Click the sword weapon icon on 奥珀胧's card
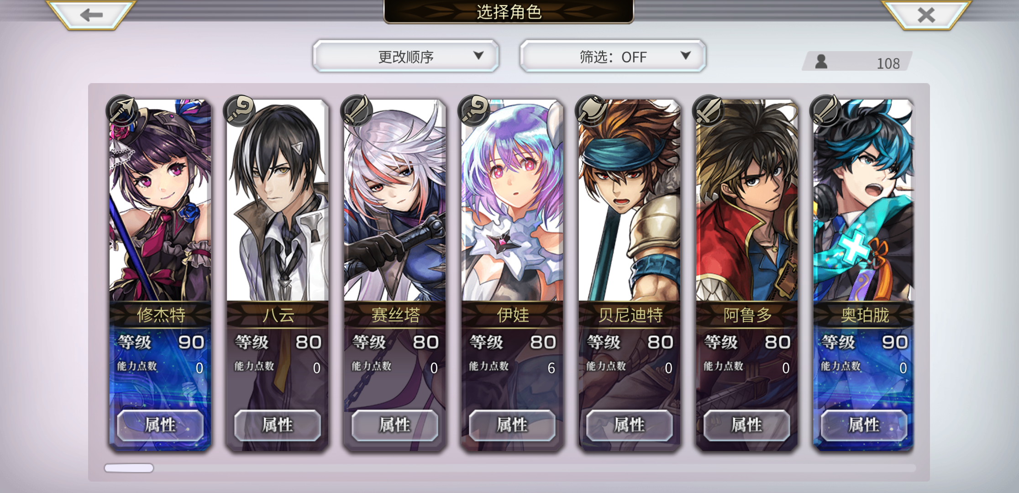Screen dimensions: 1019x493 (x=825, y=110)
